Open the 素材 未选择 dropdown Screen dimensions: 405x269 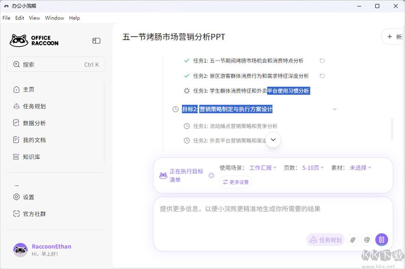360,168
